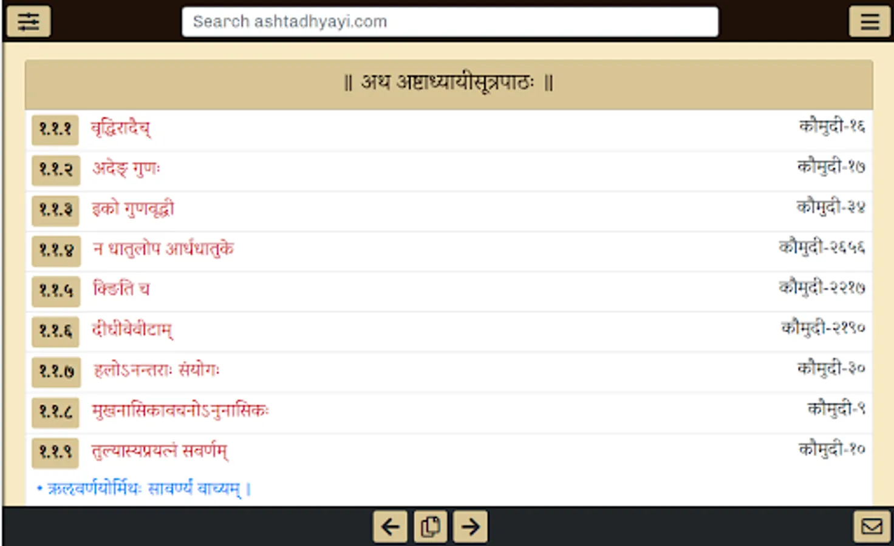Open the filter settings icon
Viewport: 894px width, 546px height.
click(29, 22)
